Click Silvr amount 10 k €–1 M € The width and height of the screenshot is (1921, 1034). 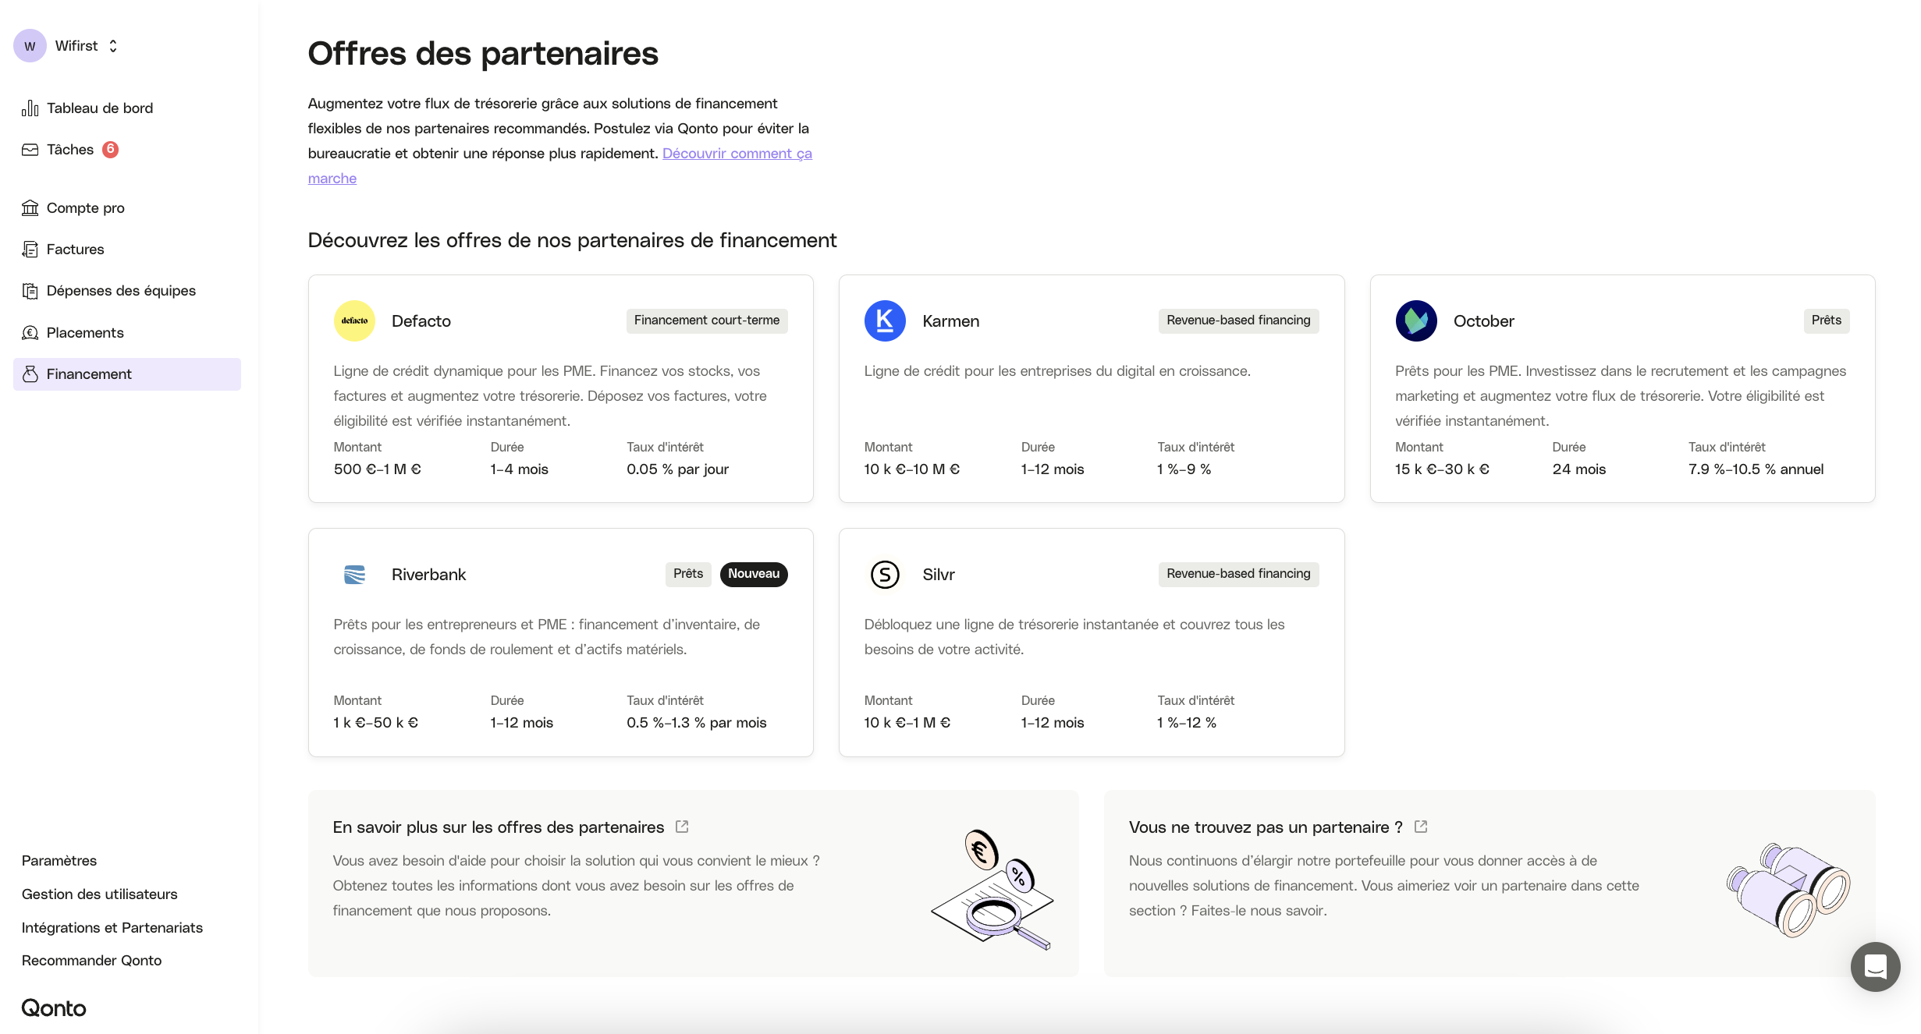(x=907, y=723)
